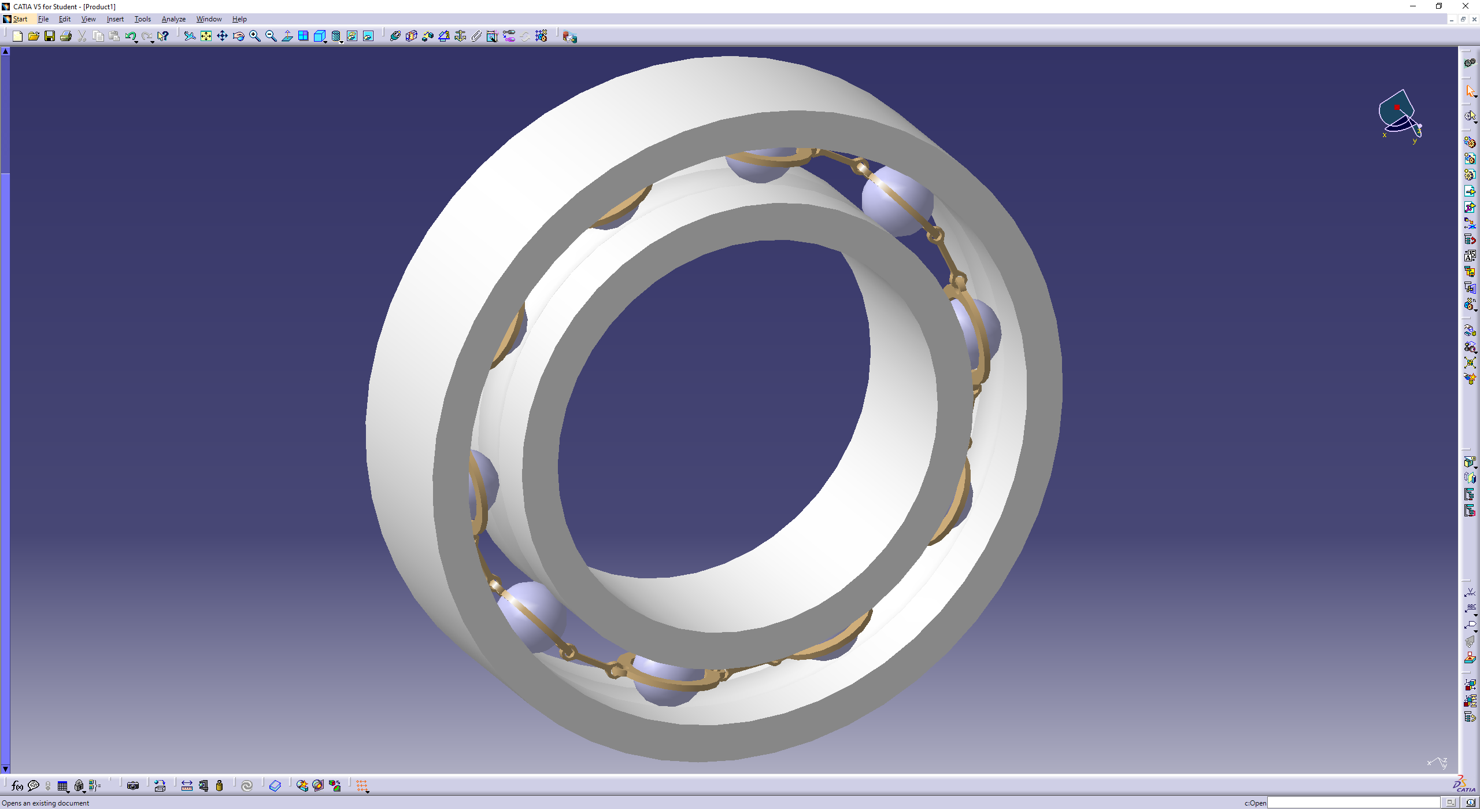Click the Zoom In magnifier icon
This screenshot has width=1480, height=809.
coord(254,36)
